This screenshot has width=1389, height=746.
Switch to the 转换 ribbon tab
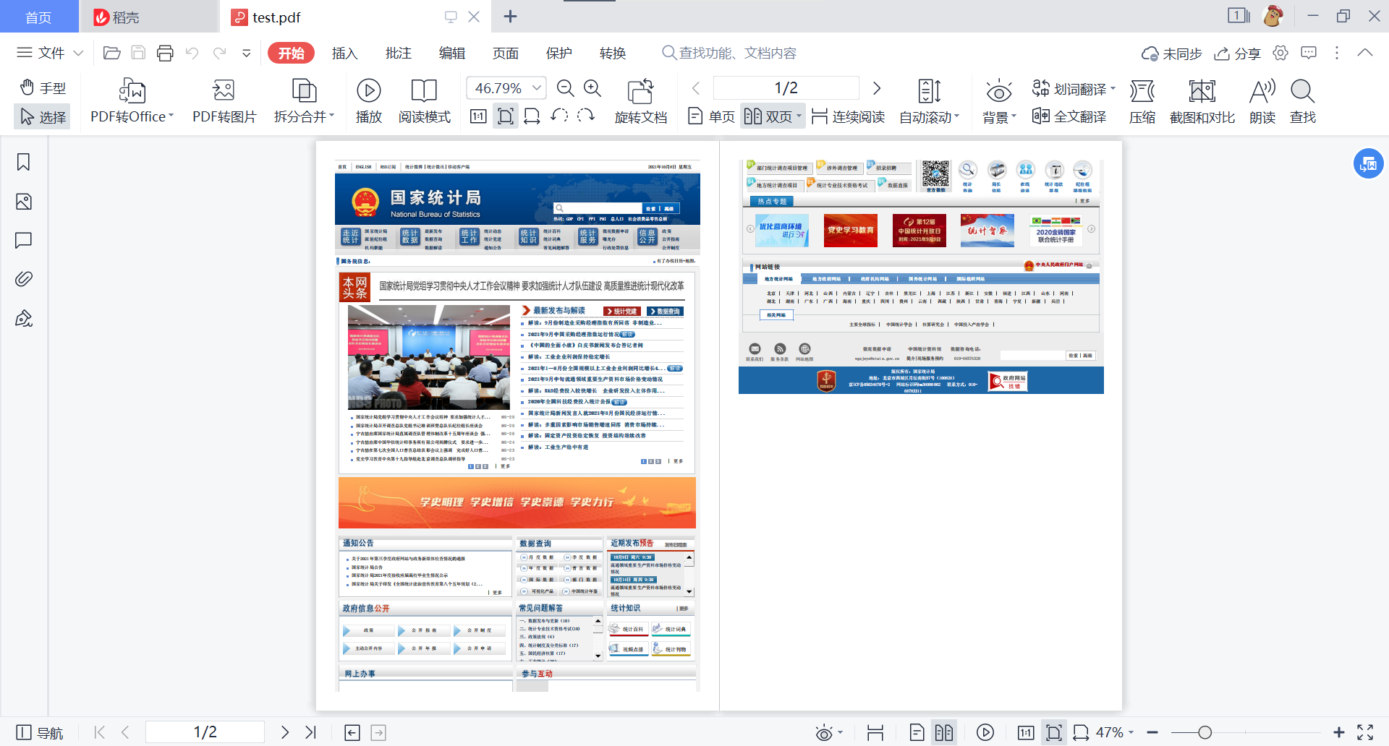(613, 53)
